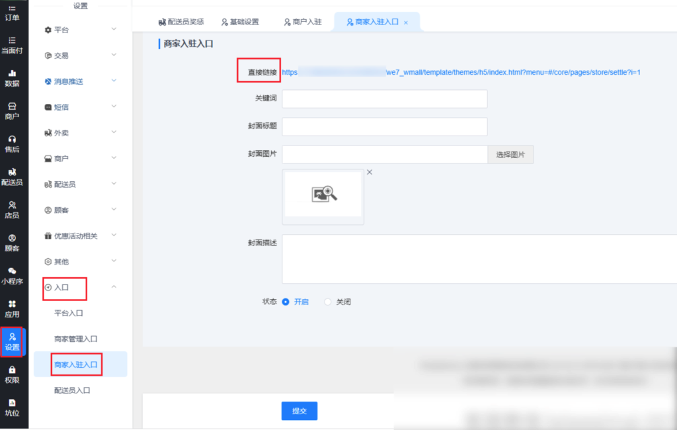Click the 应用 apps icon

12,308
